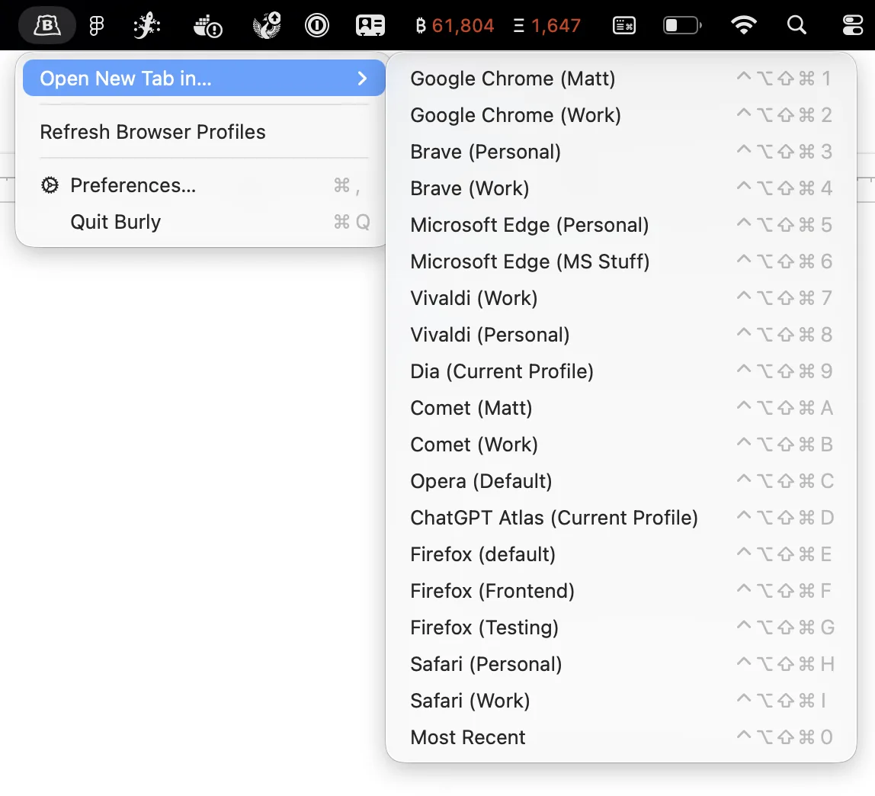This screenshot has height=796, width=875.
Task: Choose Brave (Work) profile
Action: (621, 188)
